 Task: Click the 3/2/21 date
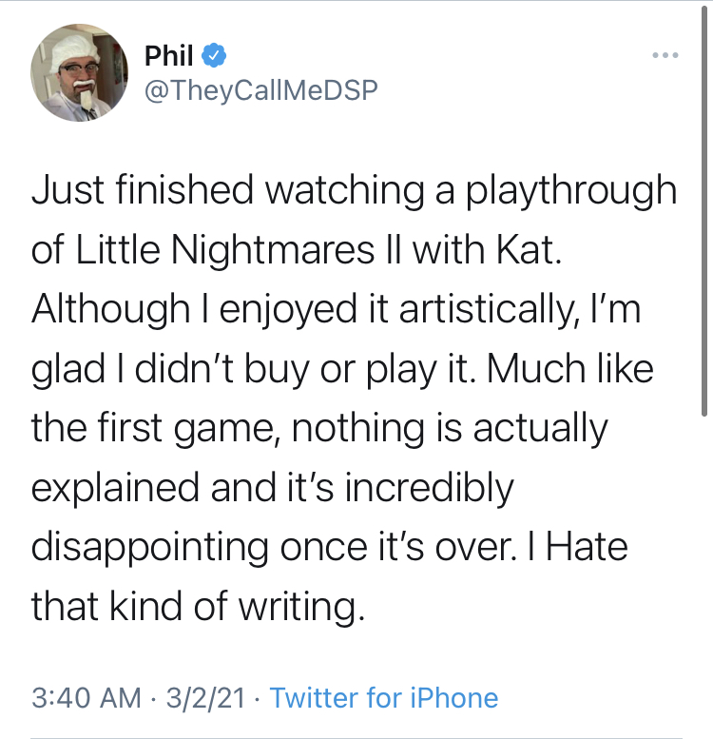(205, 697)
